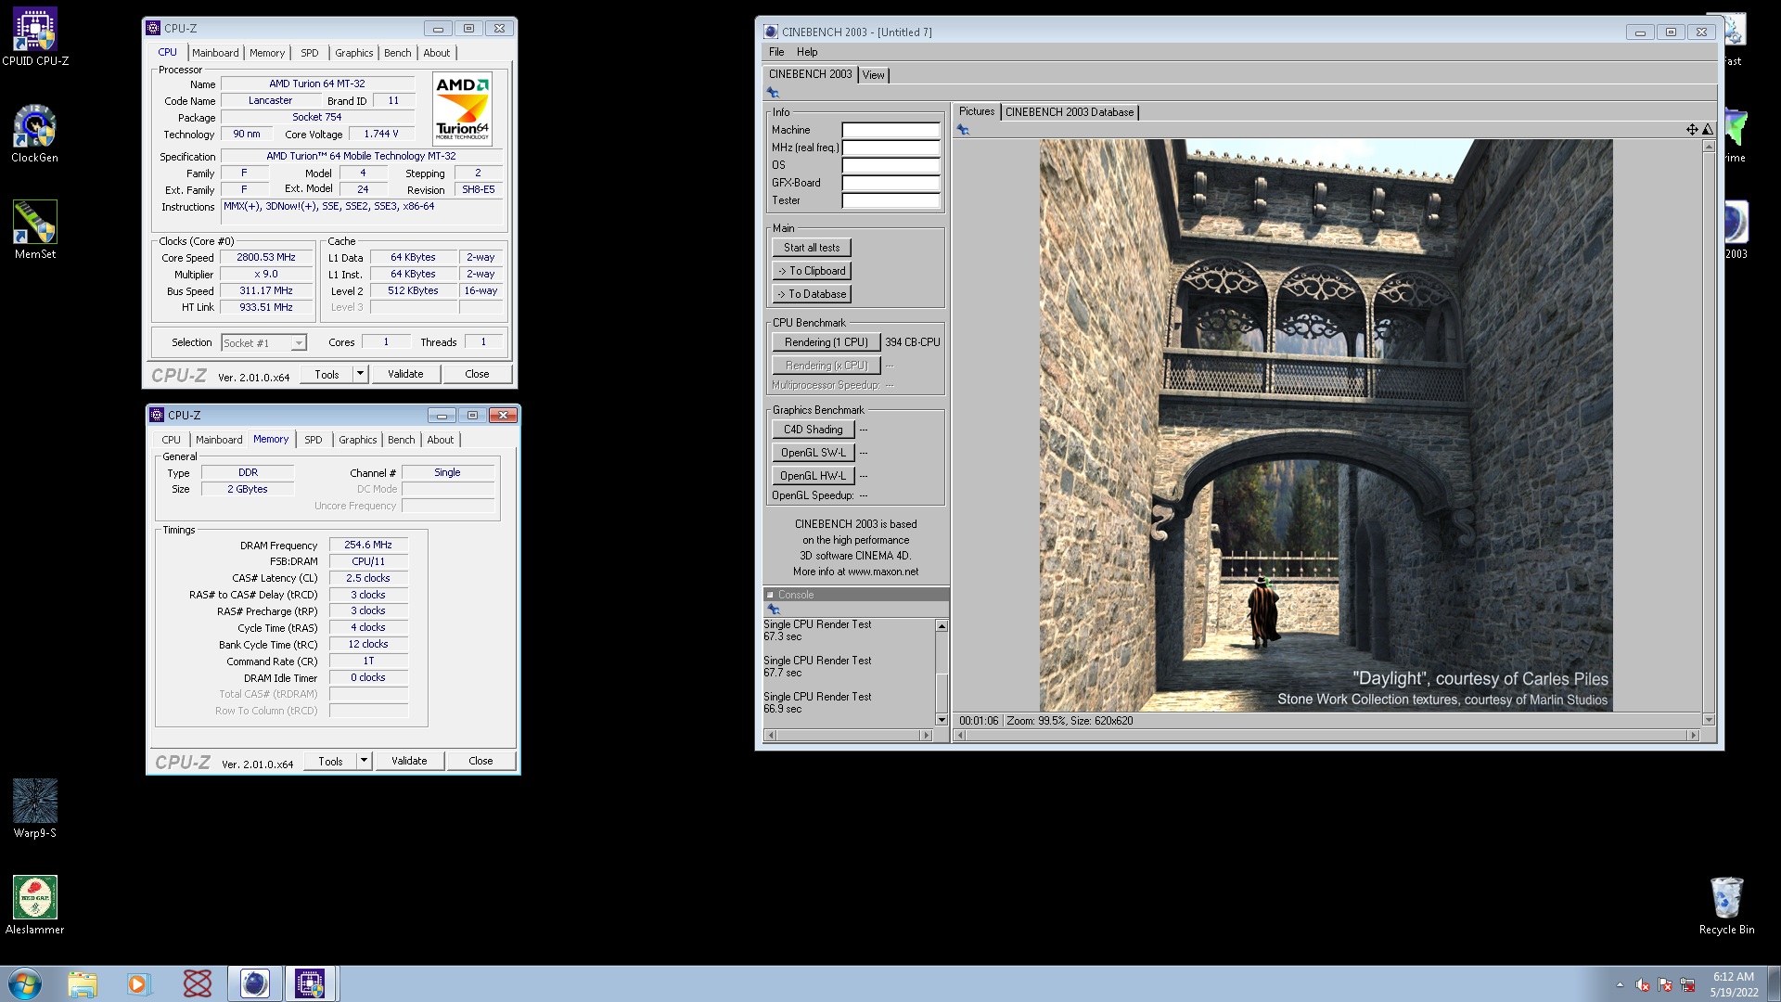Click the Tester input field
The width and height of the screenshot is (1781, 1002).
coord(890,200)
